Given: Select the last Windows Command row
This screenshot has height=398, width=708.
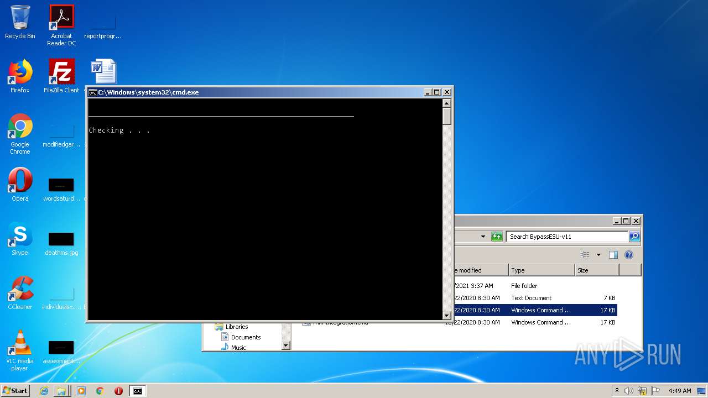Looking at the screenshot, I should coord(459,322).
